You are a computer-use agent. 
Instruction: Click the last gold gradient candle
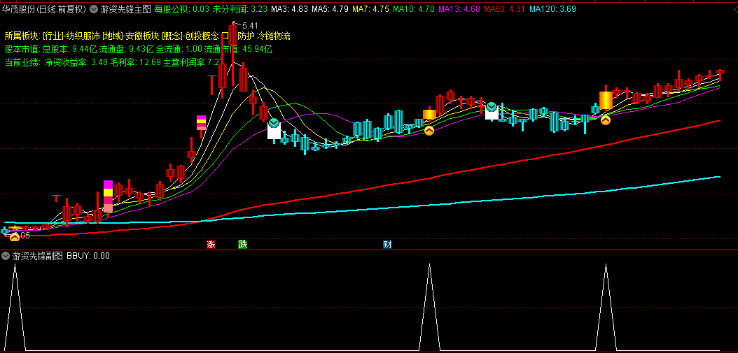coord(606,101)
